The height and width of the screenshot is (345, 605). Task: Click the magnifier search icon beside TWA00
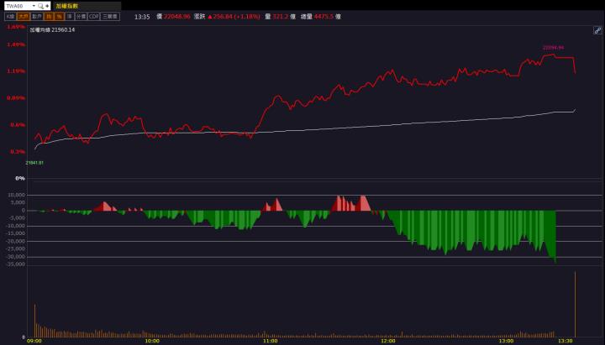point(39,5)
